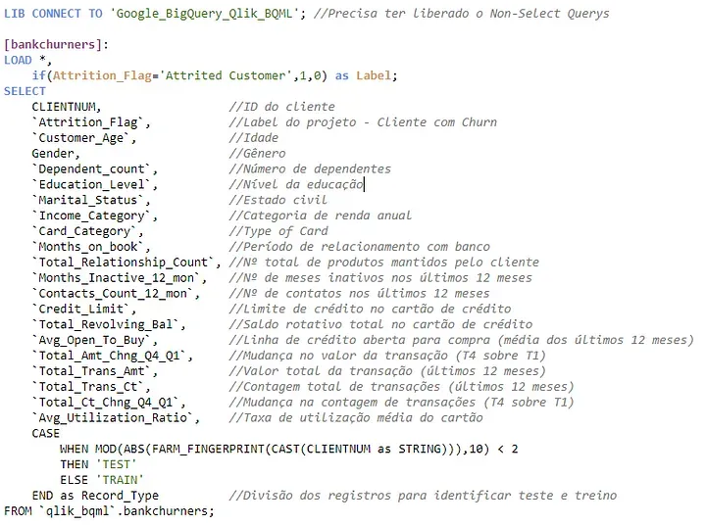
Task: Click 'Mudança no valor da transação' comment
Action: pos(345,356)
